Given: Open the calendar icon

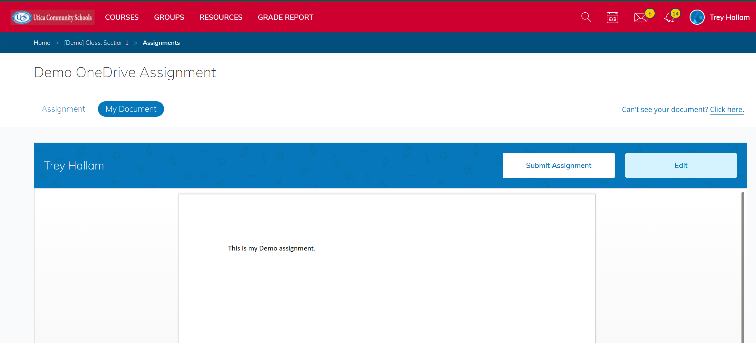Looking at the screenshot, I should (612, 18).
